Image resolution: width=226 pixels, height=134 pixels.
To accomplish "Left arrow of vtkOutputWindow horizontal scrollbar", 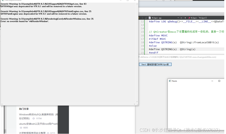I will pyautogui.click(x=2, y=104).
